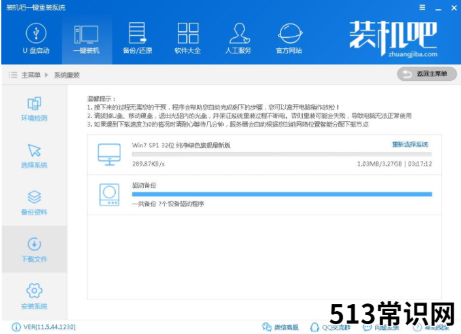Open the 安装系统 step
Image resolution: width=461 pixels, height=334 pixels.
[34, 296]
